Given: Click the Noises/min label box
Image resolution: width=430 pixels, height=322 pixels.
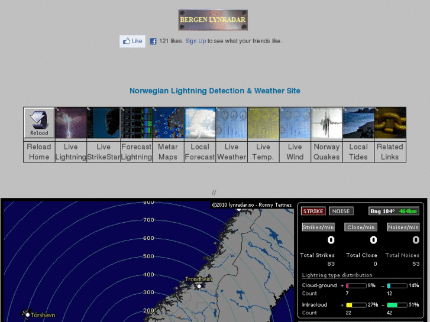Looking at the screenshot, I should [403, 227].
